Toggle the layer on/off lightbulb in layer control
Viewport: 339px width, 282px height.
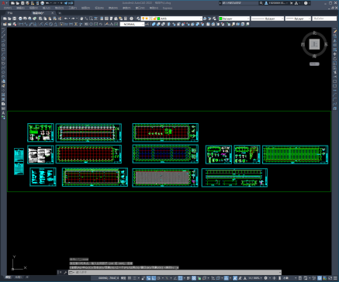(x=144, y=19)
